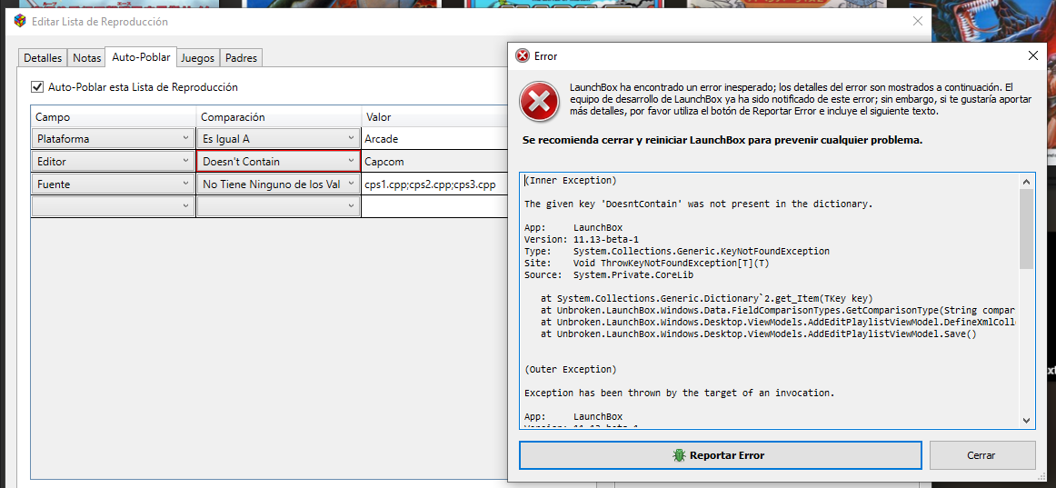Click the AddEditPlaylistViewModel.Save() stack trace line
This screenshot has width=1056, height=488.
(x=758, y=334)
